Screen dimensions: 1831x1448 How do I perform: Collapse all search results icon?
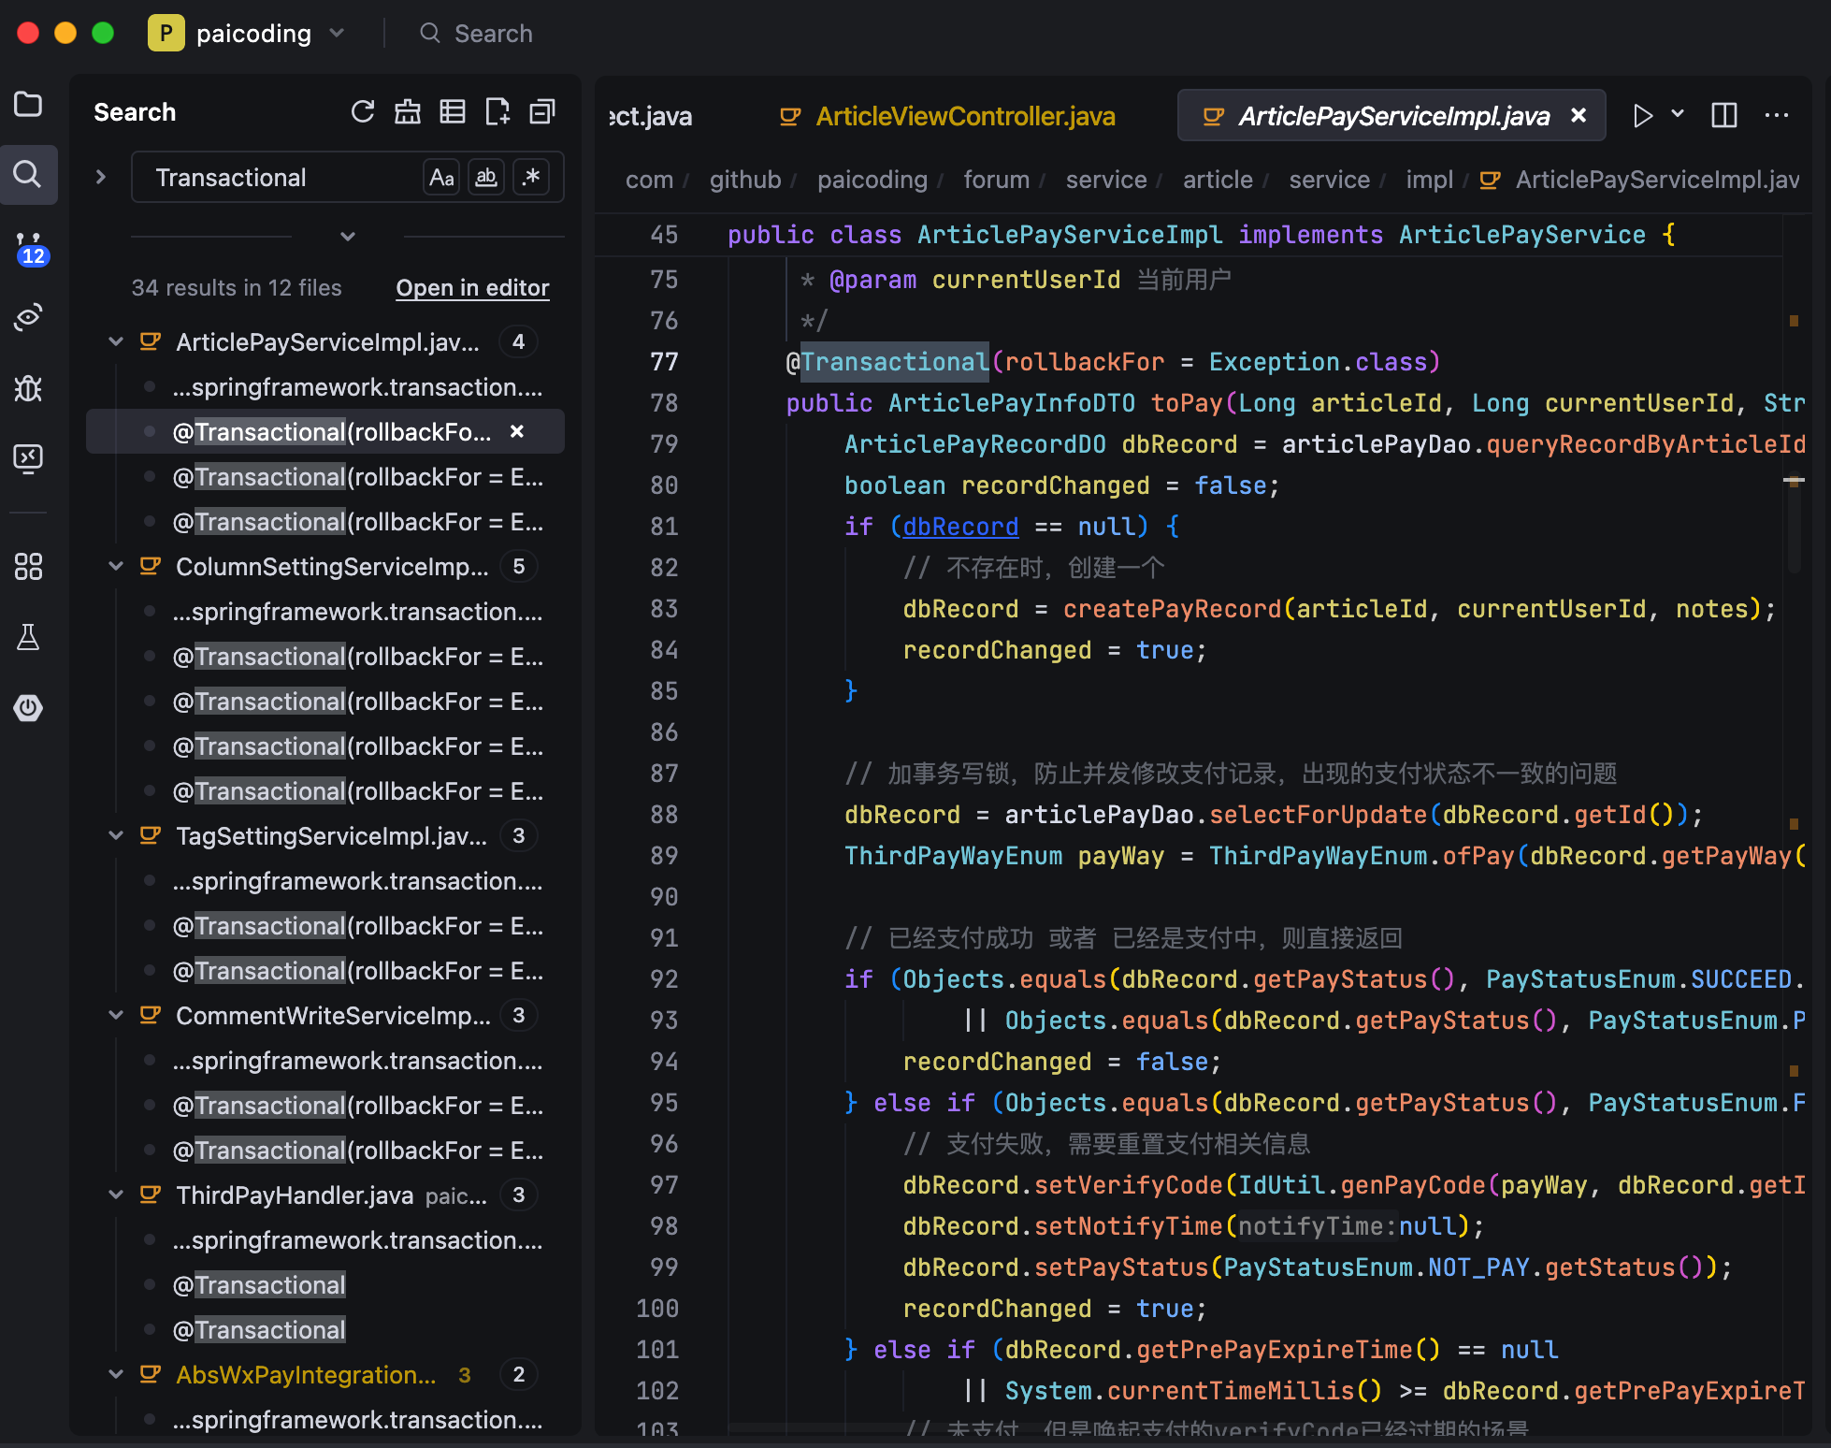click(542, 112)
